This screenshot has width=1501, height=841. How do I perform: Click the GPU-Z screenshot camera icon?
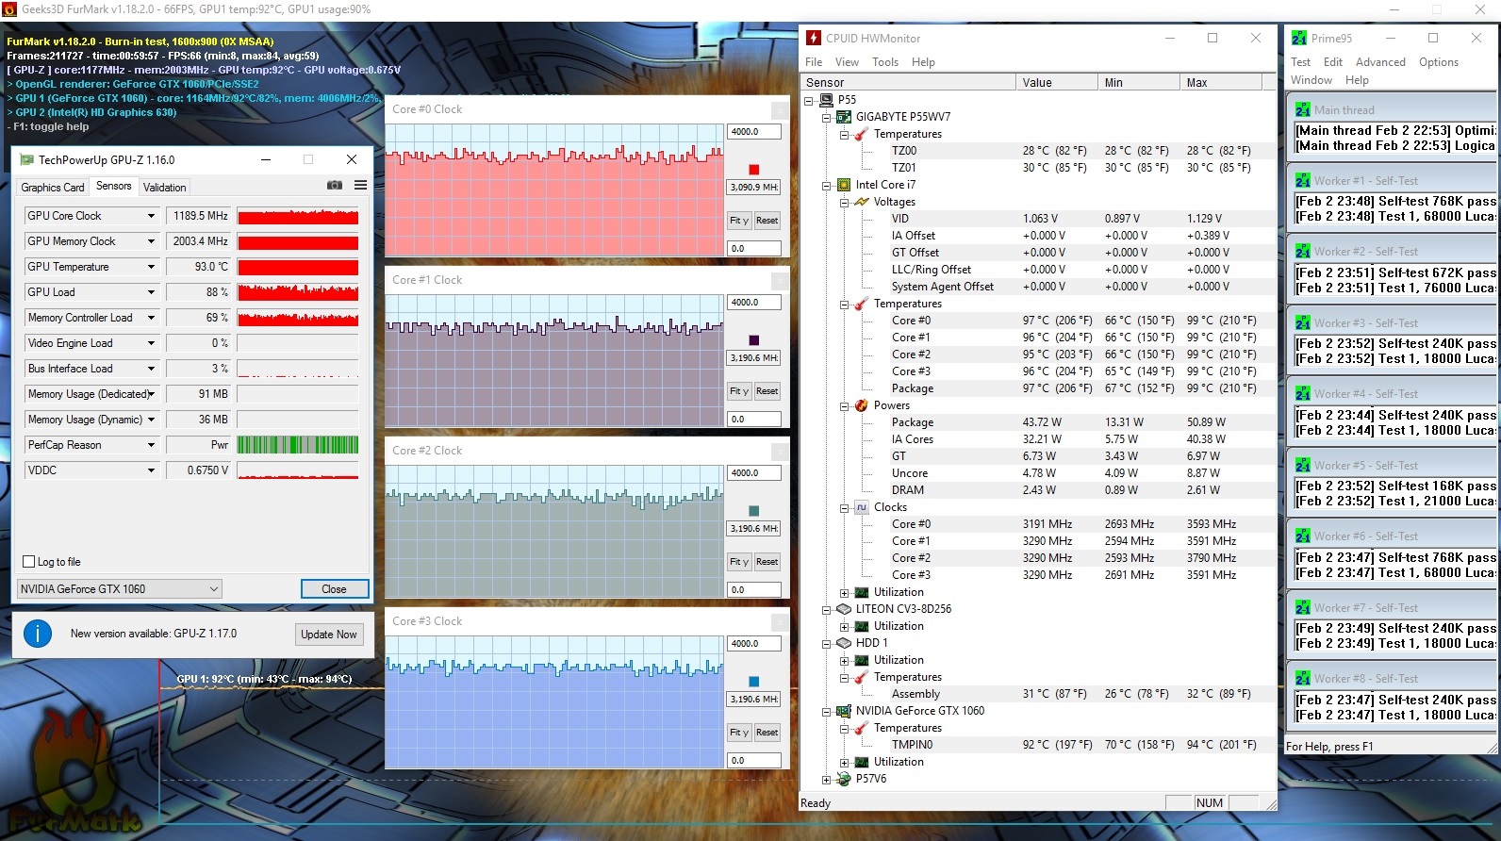coord(335,186)
